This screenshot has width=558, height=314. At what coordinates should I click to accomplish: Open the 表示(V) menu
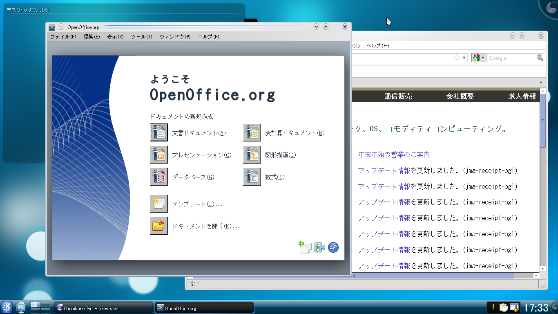coord(115,37)
